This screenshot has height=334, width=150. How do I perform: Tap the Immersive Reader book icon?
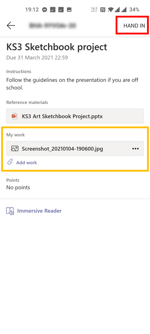(10, 211)
